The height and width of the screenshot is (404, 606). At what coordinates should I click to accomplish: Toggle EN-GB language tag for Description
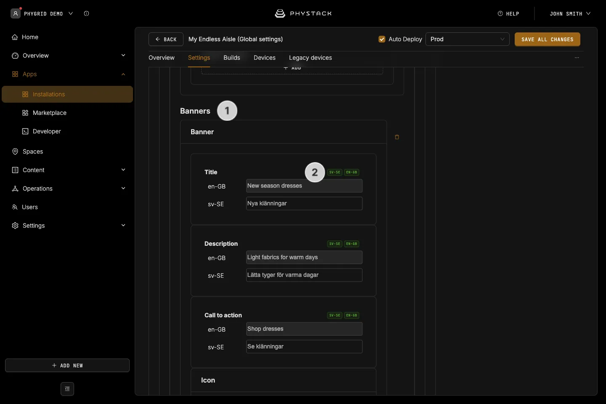[x=352, y=244]
